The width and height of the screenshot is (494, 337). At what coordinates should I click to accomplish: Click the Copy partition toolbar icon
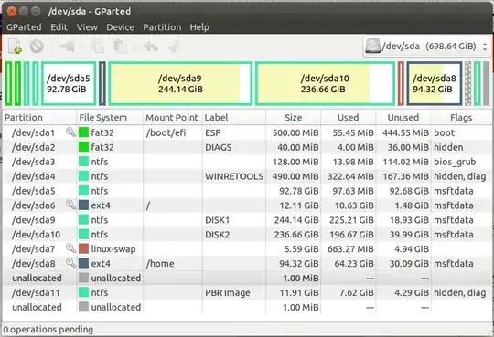pos(98,47)
